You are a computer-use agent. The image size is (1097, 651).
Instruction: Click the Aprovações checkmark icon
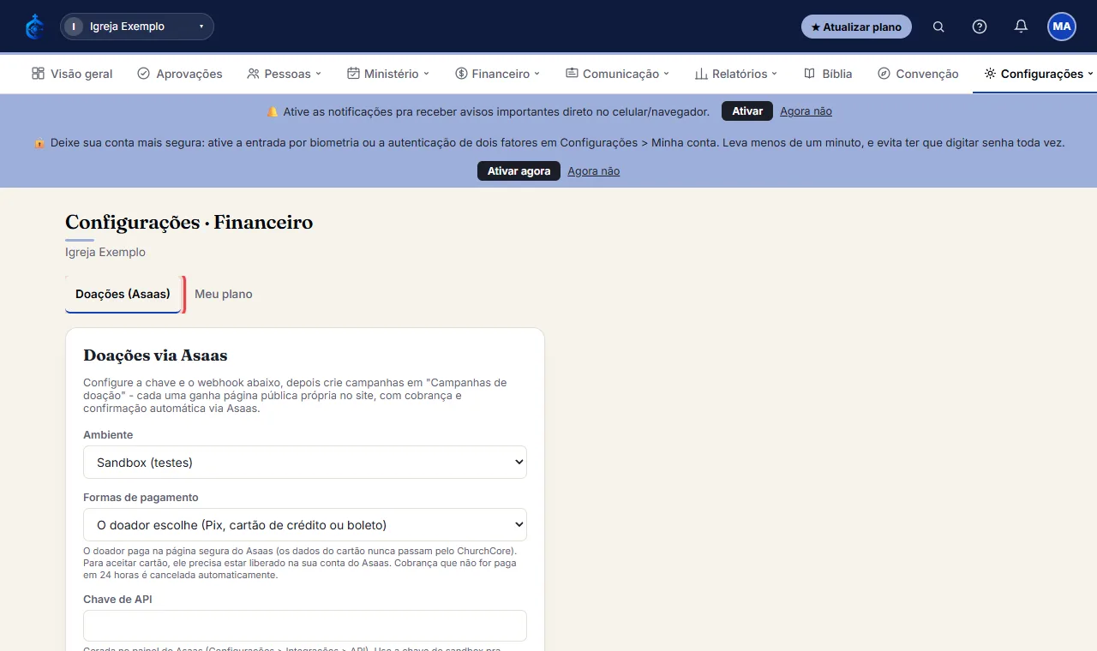pyautogui.click(x=143, y=74)
